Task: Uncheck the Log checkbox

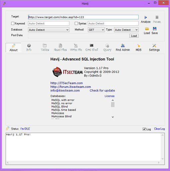Action: tap(144, 129)
